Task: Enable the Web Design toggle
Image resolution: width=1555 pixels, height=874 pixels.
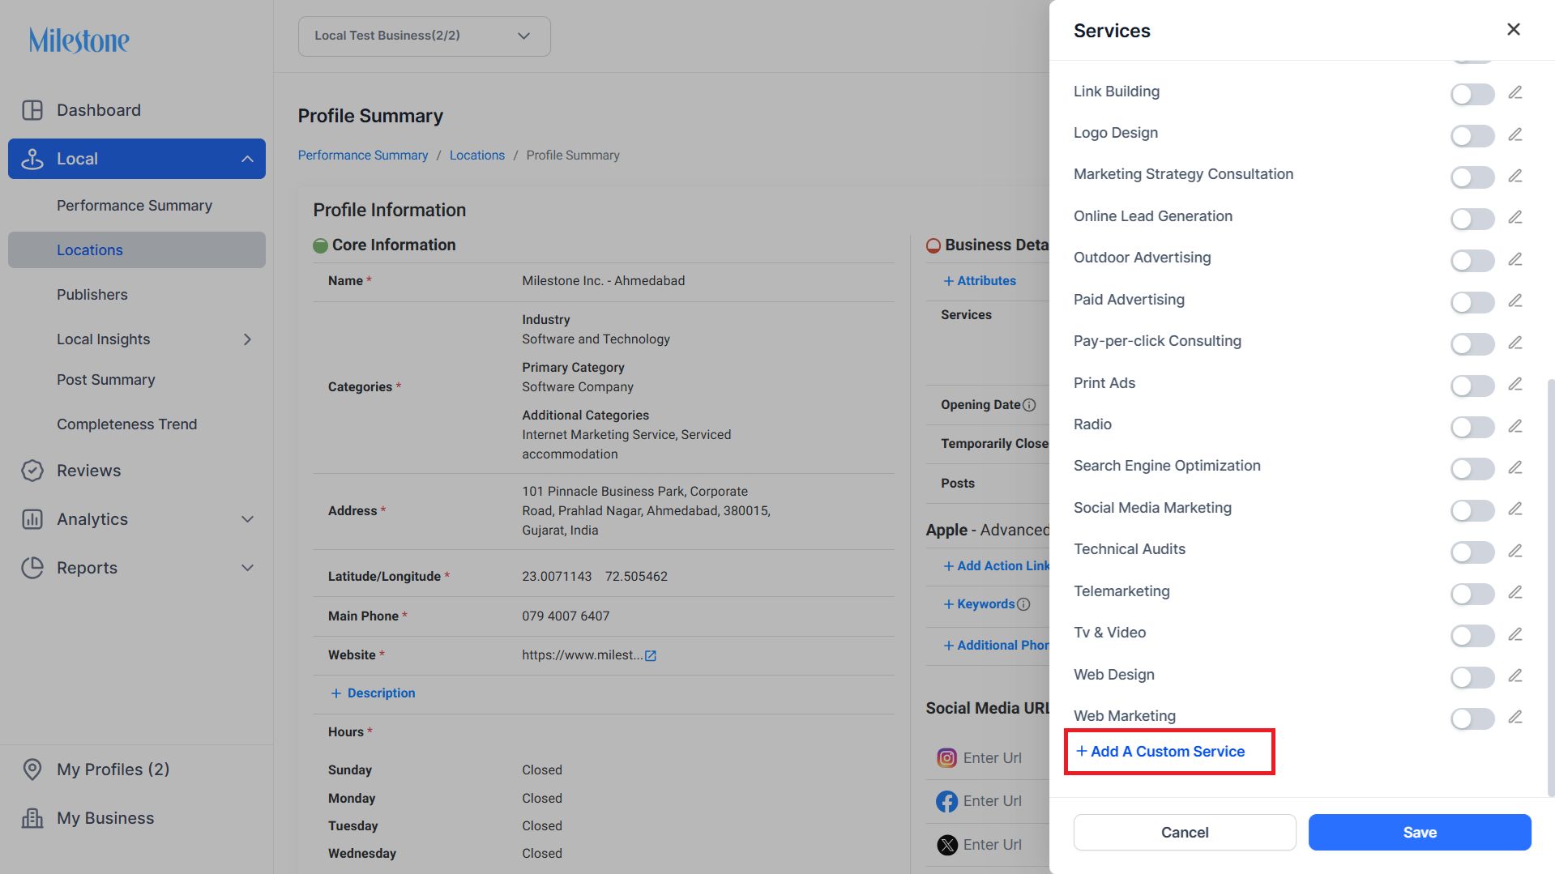Action: coord(1472,677)
